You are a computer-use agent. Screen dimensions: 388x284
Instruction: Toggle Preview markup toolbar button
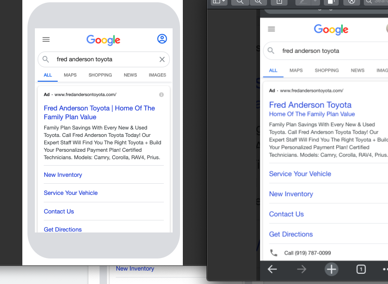click(352, 2)
